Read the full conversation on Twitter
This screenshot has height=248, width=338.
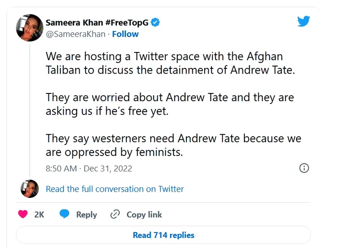(114, 189)
